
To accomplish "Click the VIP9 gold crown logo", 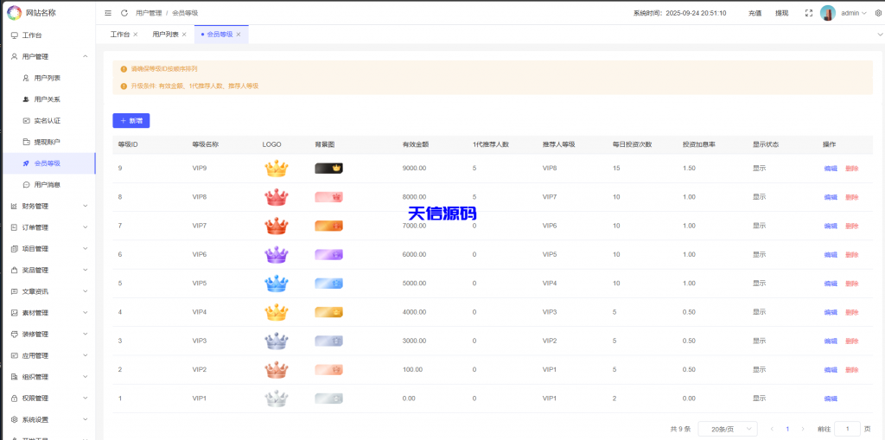I will click(x=275, y=169).
